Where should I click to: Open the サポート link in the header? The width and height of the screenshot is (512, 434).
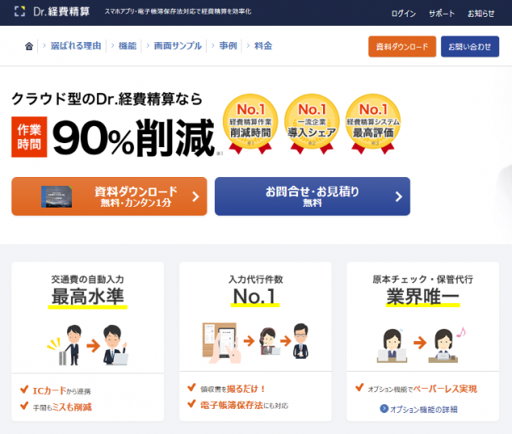[x=442, y=14]
